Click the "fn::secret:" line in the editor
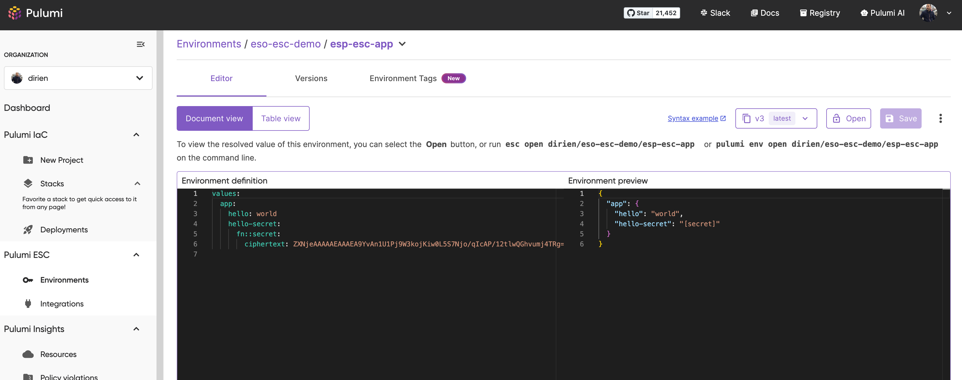 point(258,234)
